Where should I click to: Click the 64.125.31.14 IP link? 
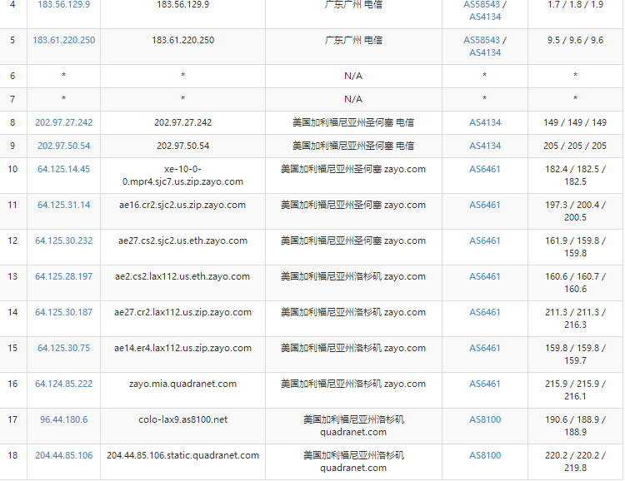64,205
